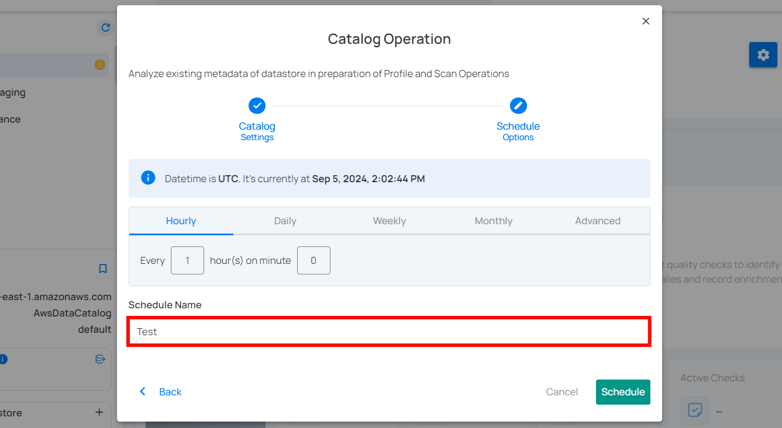Click the back arrow chevron icon
The width and height of the screenshot is (782, 428).
143,391
